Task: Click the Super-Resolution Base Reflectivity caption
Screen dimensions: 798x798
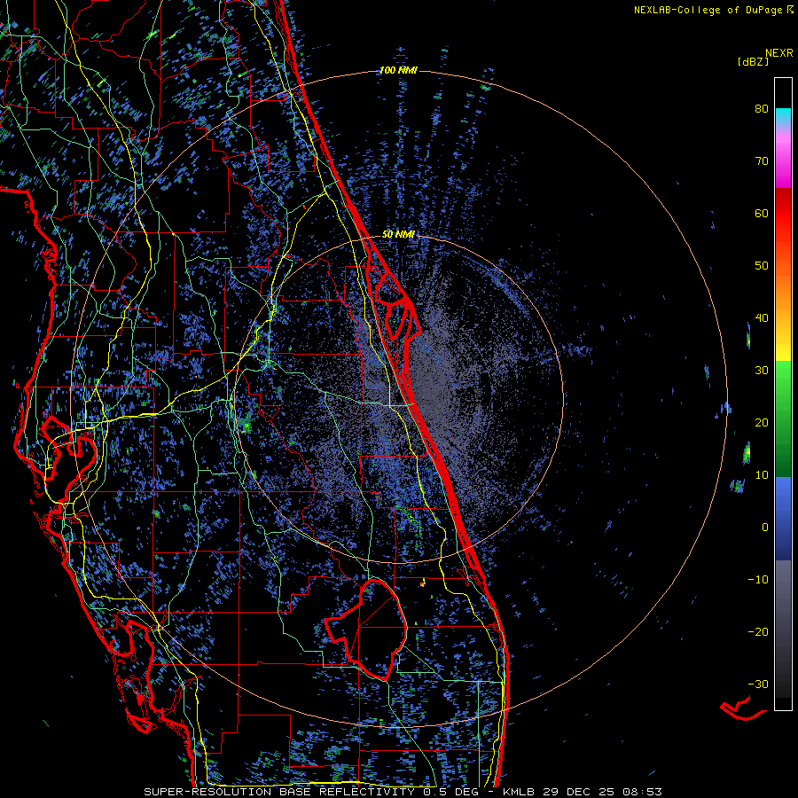Action: (x=403, y=792)
